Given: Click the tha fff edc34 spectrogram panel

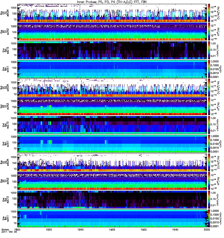Looking at the screenshot, I should (112, 13).
